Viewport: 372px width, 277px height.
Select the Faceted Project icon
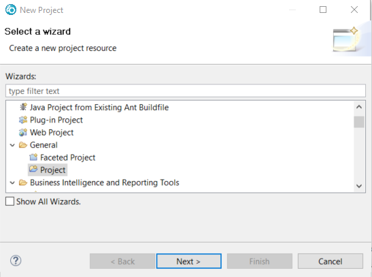click(33, 157)
